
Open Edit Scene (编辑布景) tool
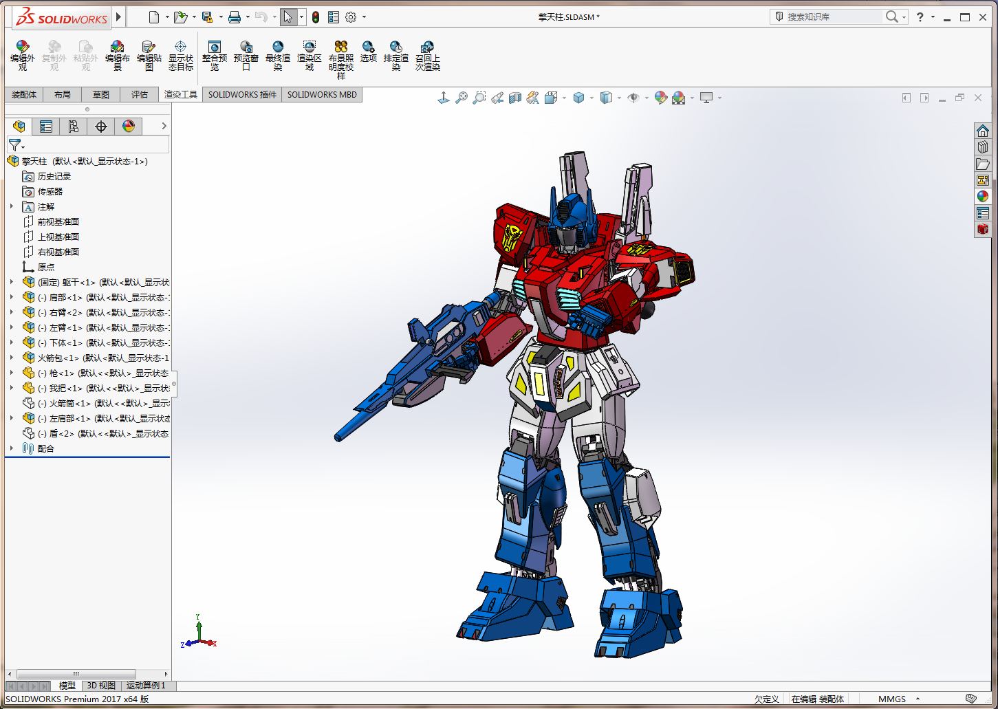[118, 55]
